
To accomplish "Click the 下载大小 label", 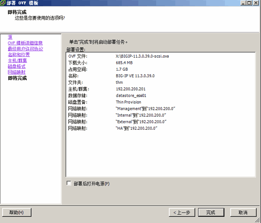I will (78, 63).
